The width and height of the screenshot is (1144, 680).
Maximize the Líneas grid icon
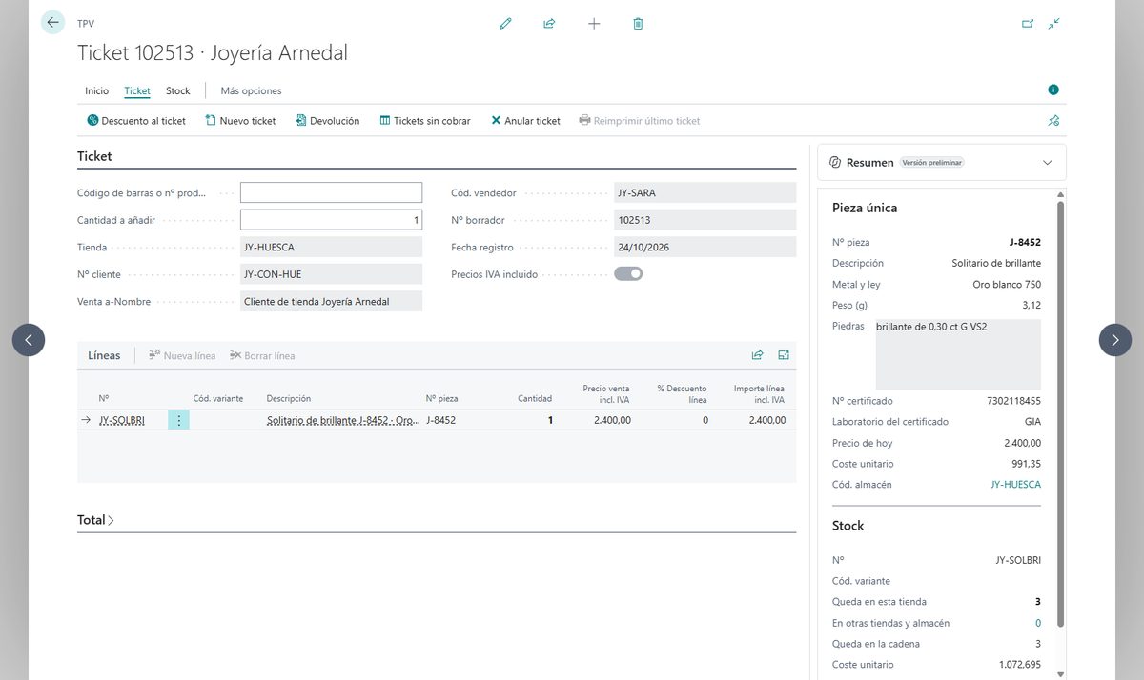tap(784, 355)
